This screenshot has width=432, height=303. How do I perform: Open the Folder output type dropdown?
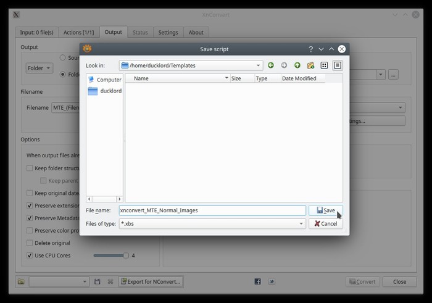[x=39, y=68]
